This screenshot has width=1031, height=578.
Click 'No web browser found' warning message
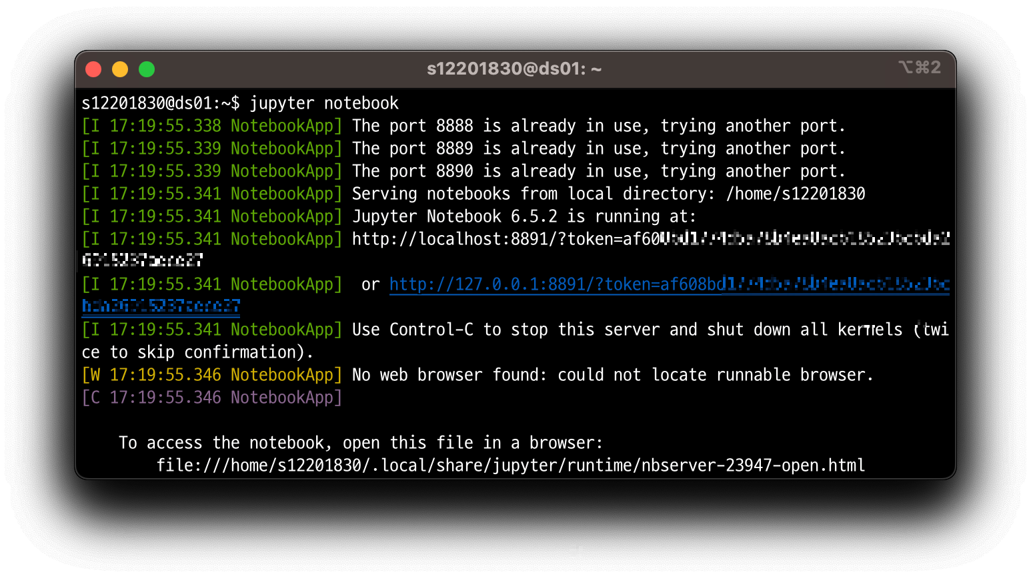613,375
